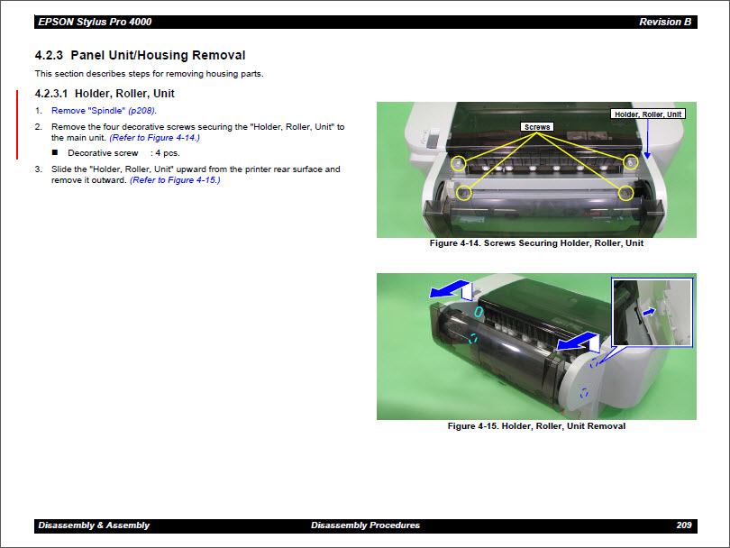Screen dimensions: 730x548
Task: Click the black square bullet before Decorative screw
Action: [x=56, y=153]
